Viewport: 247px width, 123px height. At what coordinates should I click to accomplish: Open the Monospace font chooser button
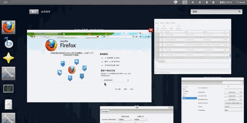(x=233, y=99)
